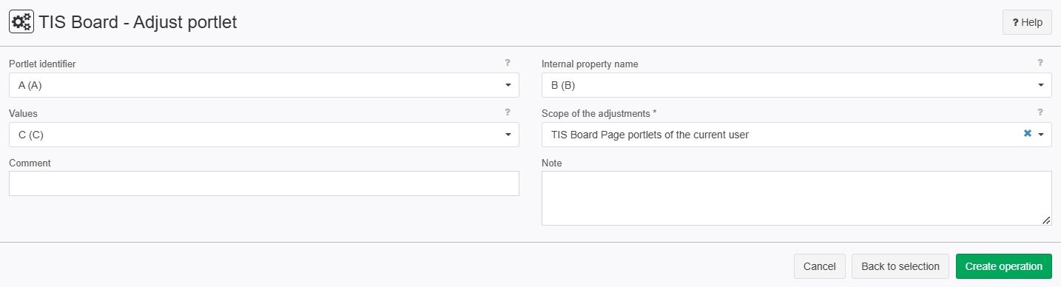Expand the Internal property name dropdown arrow
Image resolution: width=1061 pixels, height=287 pixels.
1041,85
